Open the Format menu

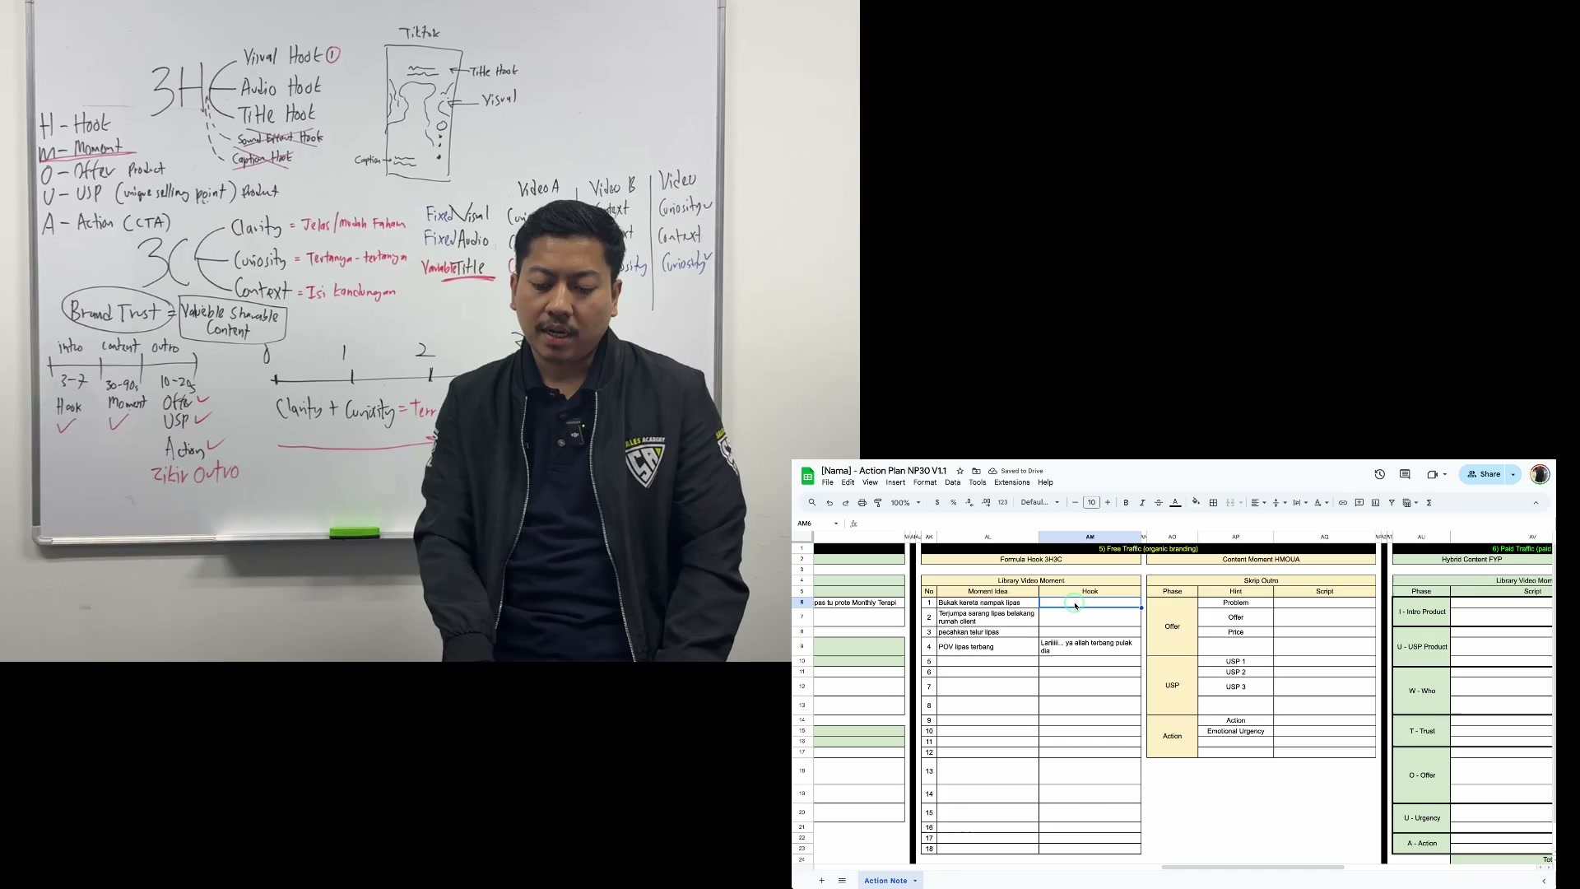click(924, 483)
